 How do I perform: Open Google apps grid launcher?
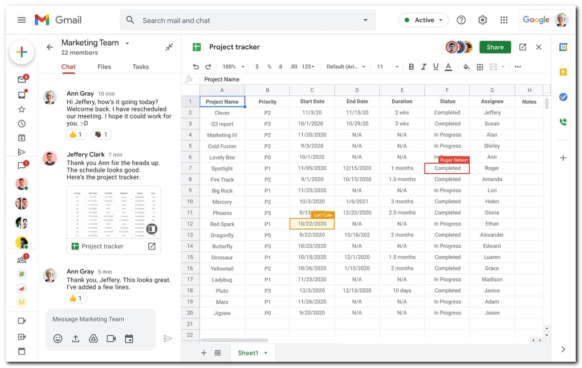[x=503, y=20]
